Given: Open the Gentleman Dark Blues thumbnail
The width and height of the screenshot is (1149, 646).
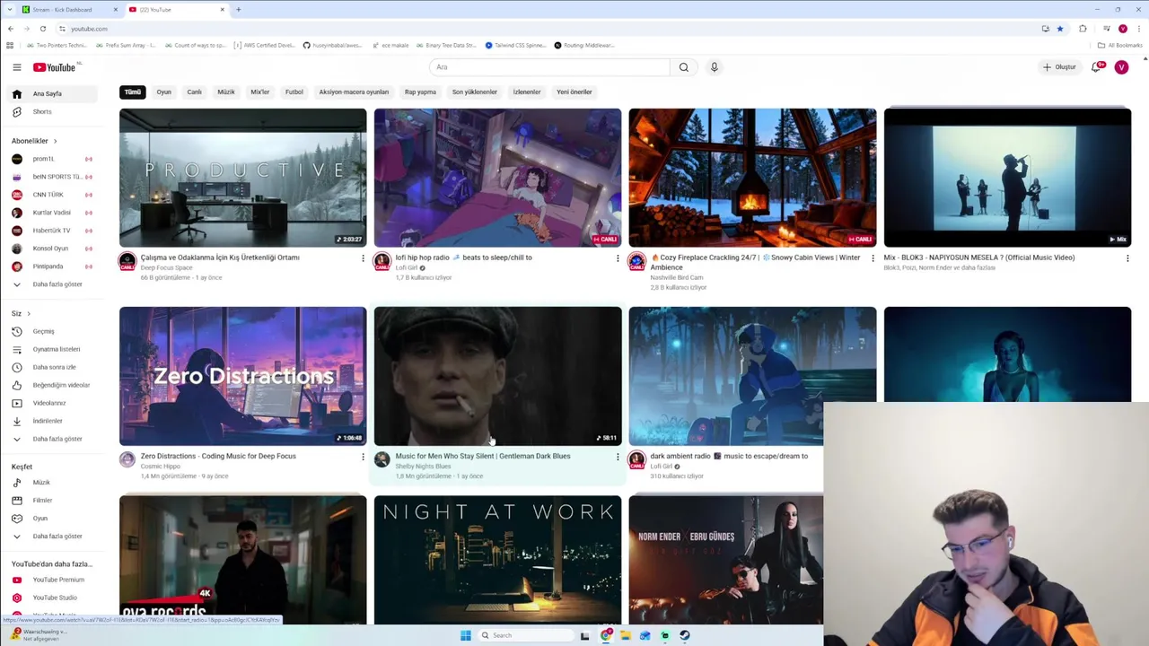Looking at the screenshot, I should 497,376.
